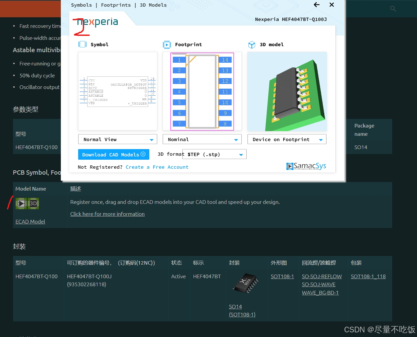Click the Download CAD Models button
417x337 pixels.
[x=114, y=154]
